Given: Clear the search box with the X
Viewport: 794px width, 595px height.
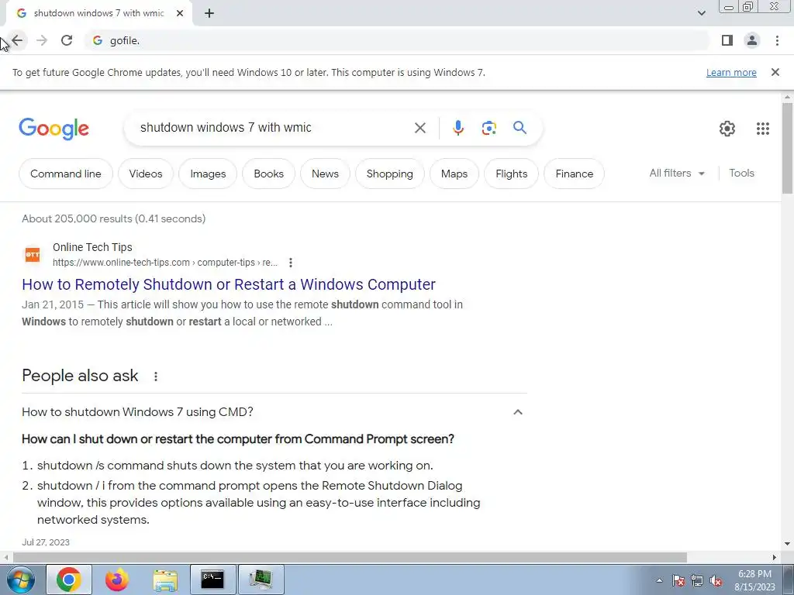Looking at the screenshot, I should click(x=419, y=128).
